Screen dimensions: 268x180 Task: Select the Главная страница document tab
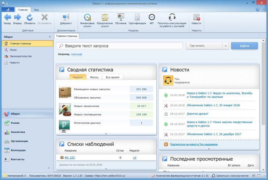pyautogui.click(x=67, y=36)
